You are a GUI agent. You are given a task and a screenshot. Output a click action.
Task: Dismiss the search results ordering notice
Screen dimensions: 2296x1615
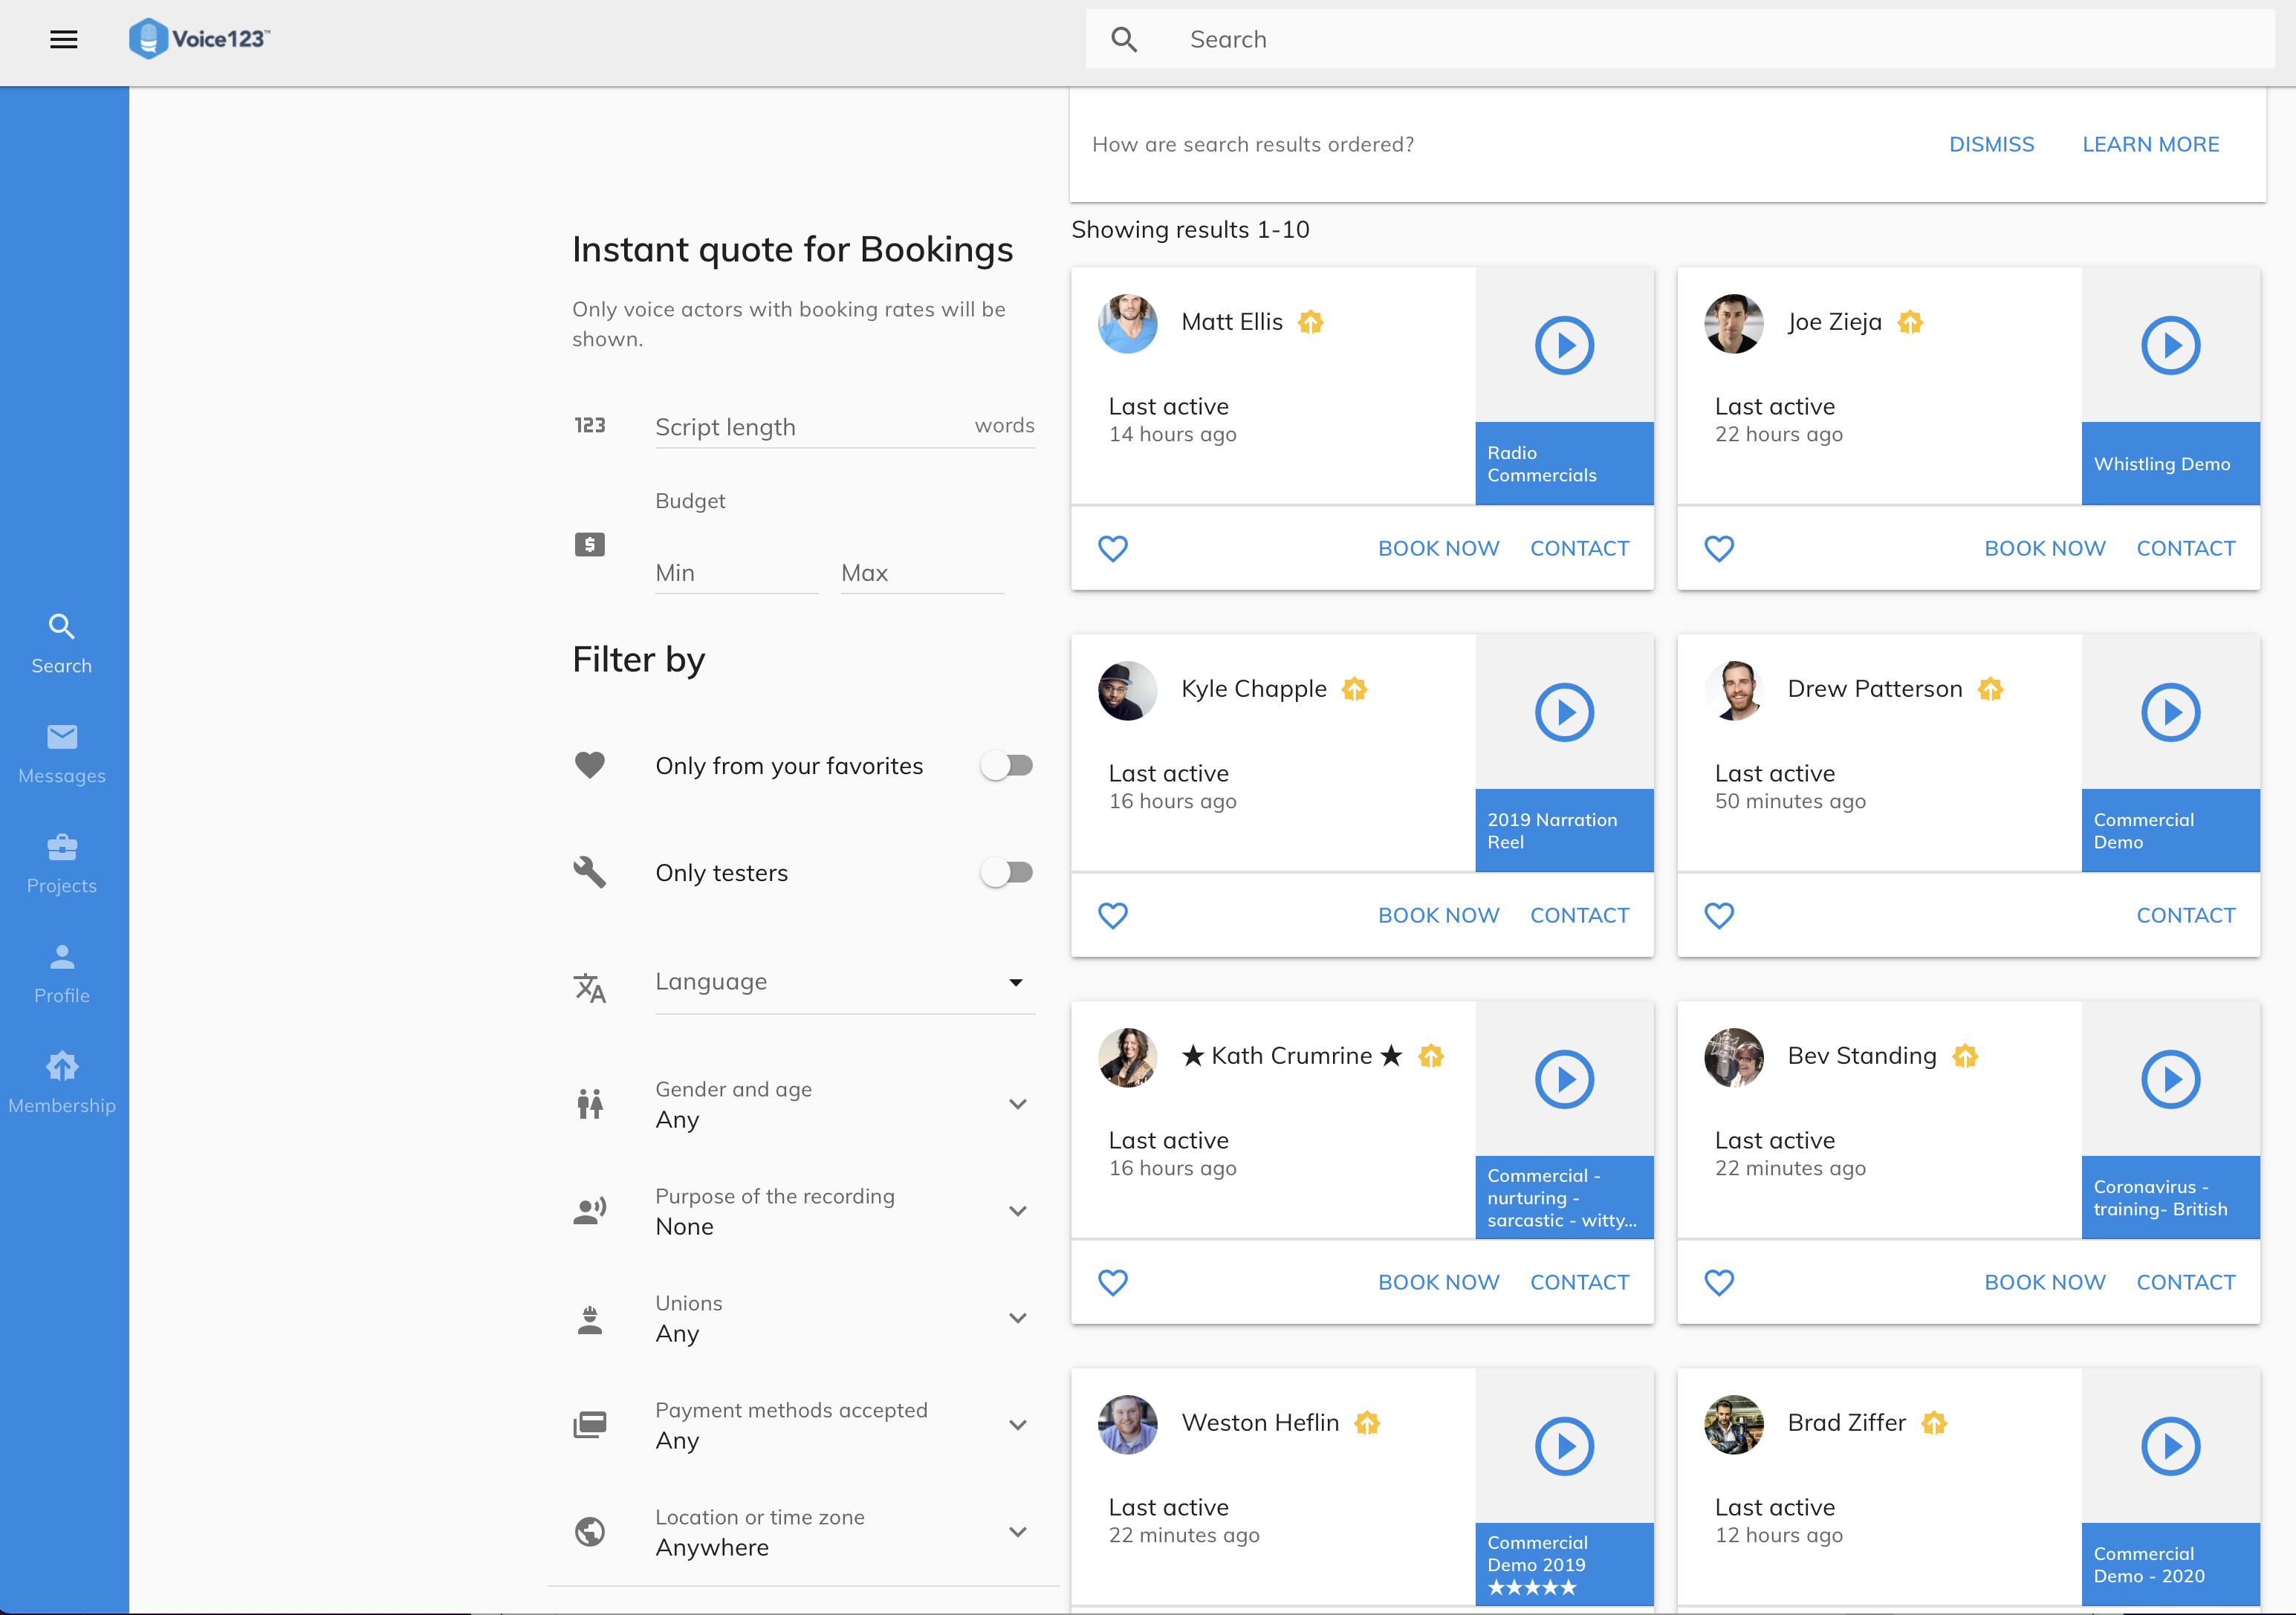pos(1991,145)
